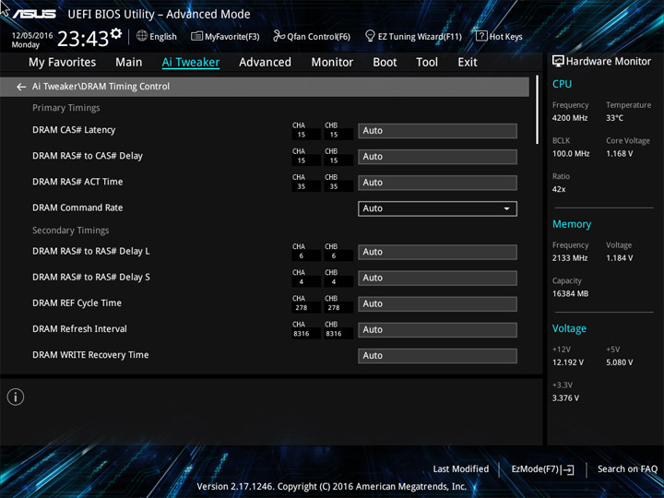The width and height of the screenshot is (664, 498).
Task: Open the My Favorites tab
Action: (63, 63)
